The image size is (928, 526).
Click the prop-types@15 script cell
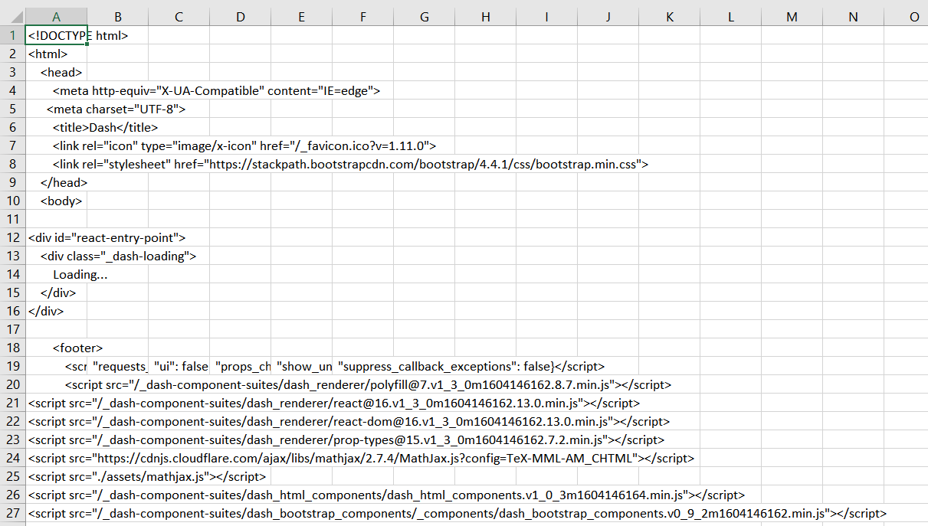[x=57, y=439]
